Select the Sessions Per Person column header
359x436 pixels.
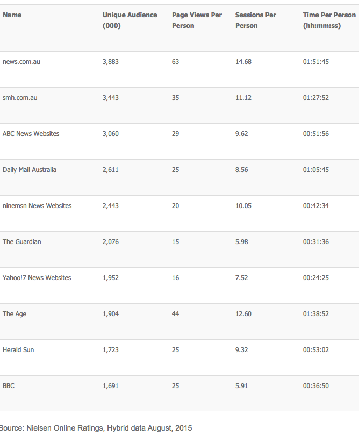[x=256, y=20]
